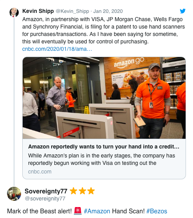Open Sovereignty77's profile avatar
Viewport: 193px width, 218px height.
14,194
